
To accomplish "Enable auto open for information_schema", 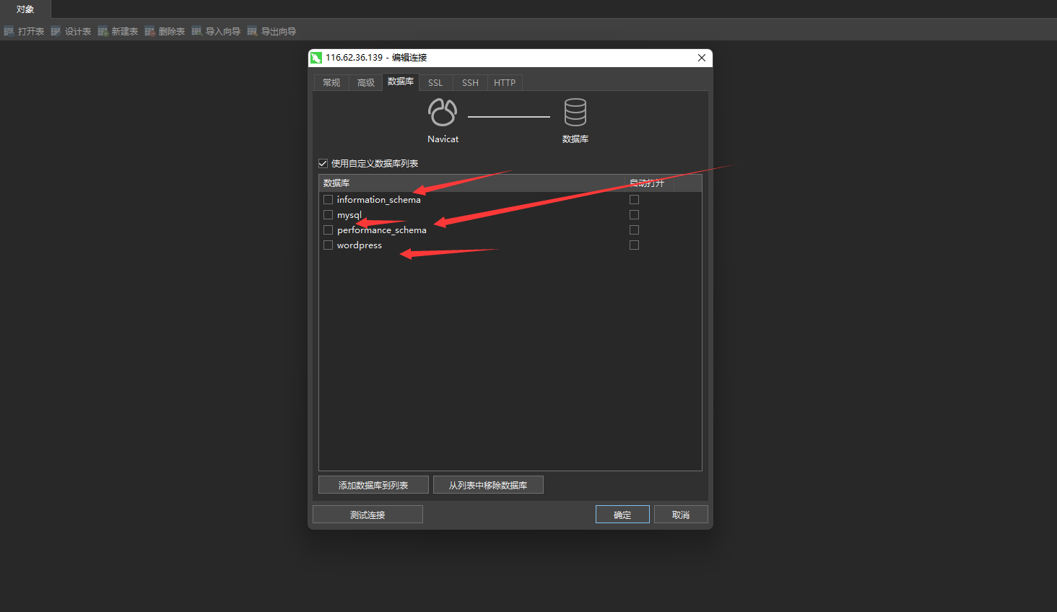I will [x=634, y=199].
